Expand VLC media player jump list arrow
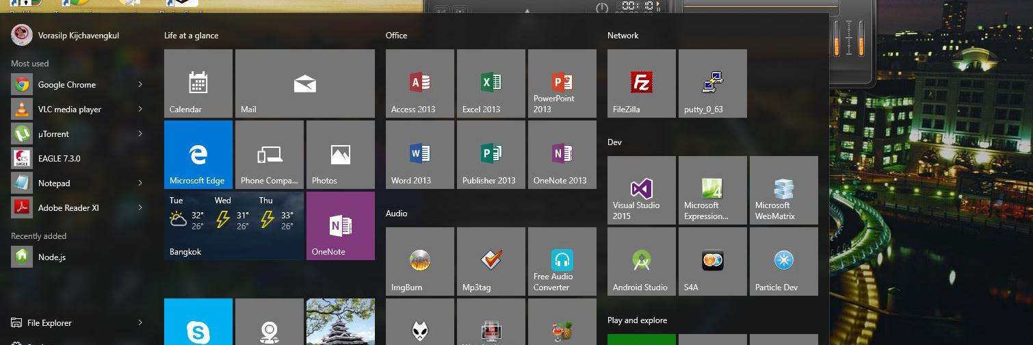Screen dimensions: 1033x345 (140, 110)
